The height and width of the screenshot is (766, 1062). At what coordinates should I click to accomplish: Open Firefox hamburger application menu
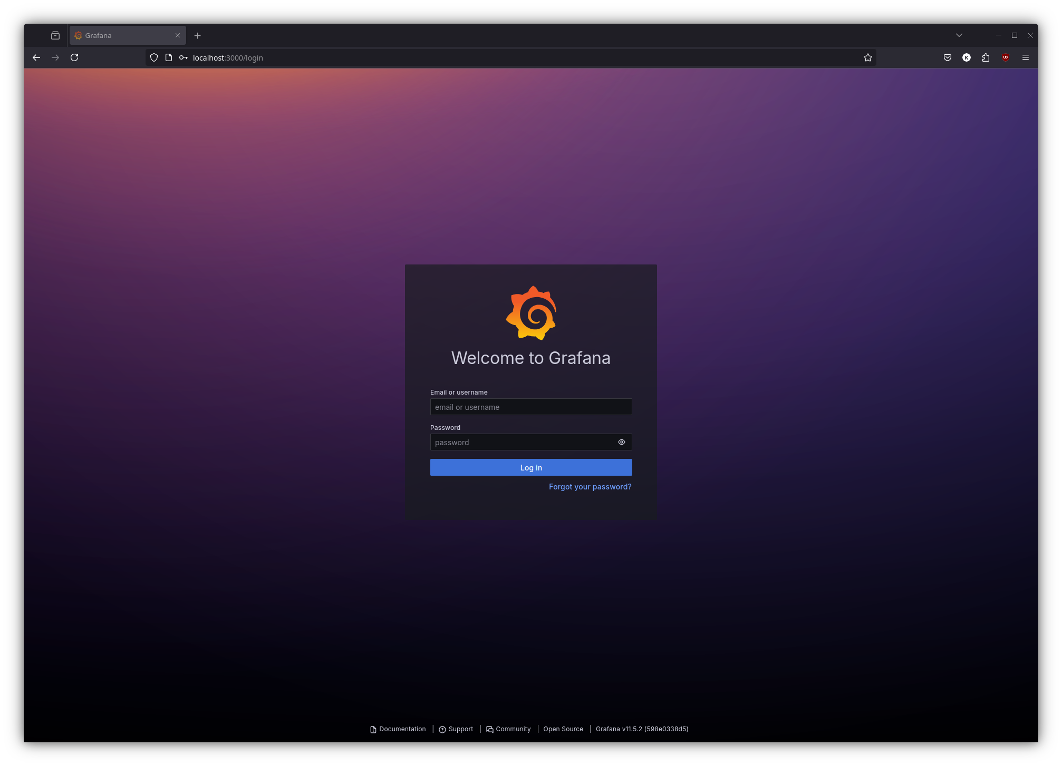[1026, 57]
